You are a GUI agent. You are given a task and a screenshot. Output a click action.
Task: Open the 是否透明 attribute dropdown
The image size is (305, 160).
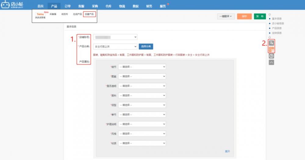[142, 86]
